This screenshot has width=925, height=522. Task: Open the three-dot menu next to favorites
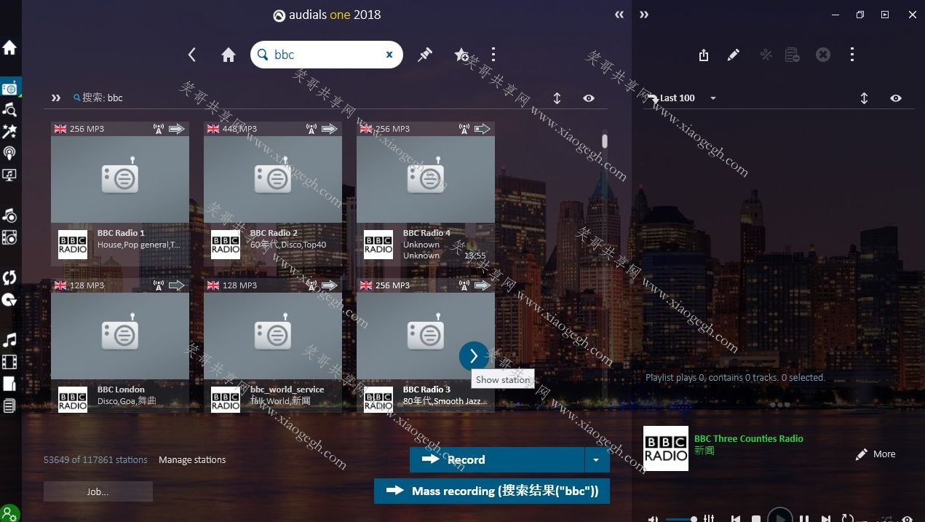493,55
